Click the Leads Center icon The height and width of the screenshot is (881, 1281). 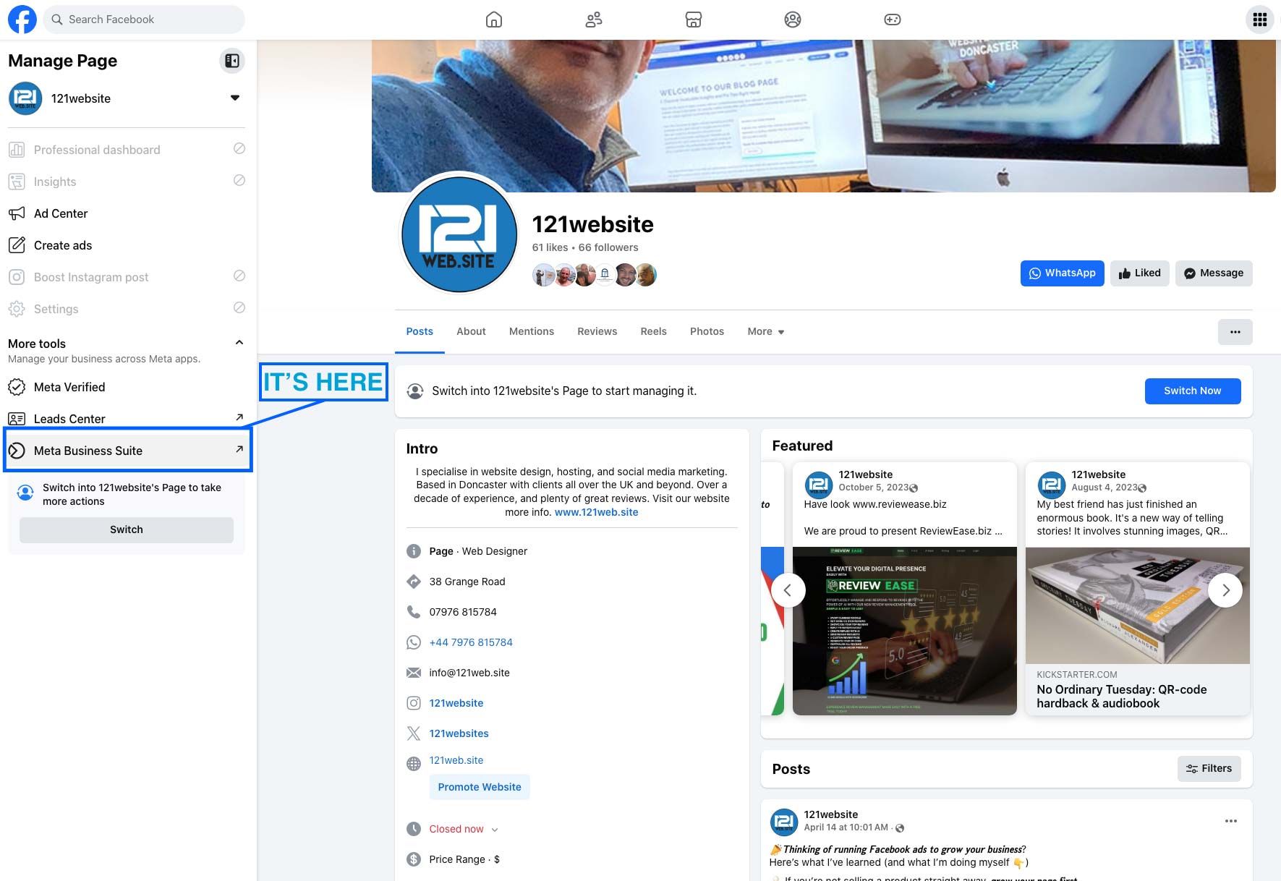click(x=17, y=419)
